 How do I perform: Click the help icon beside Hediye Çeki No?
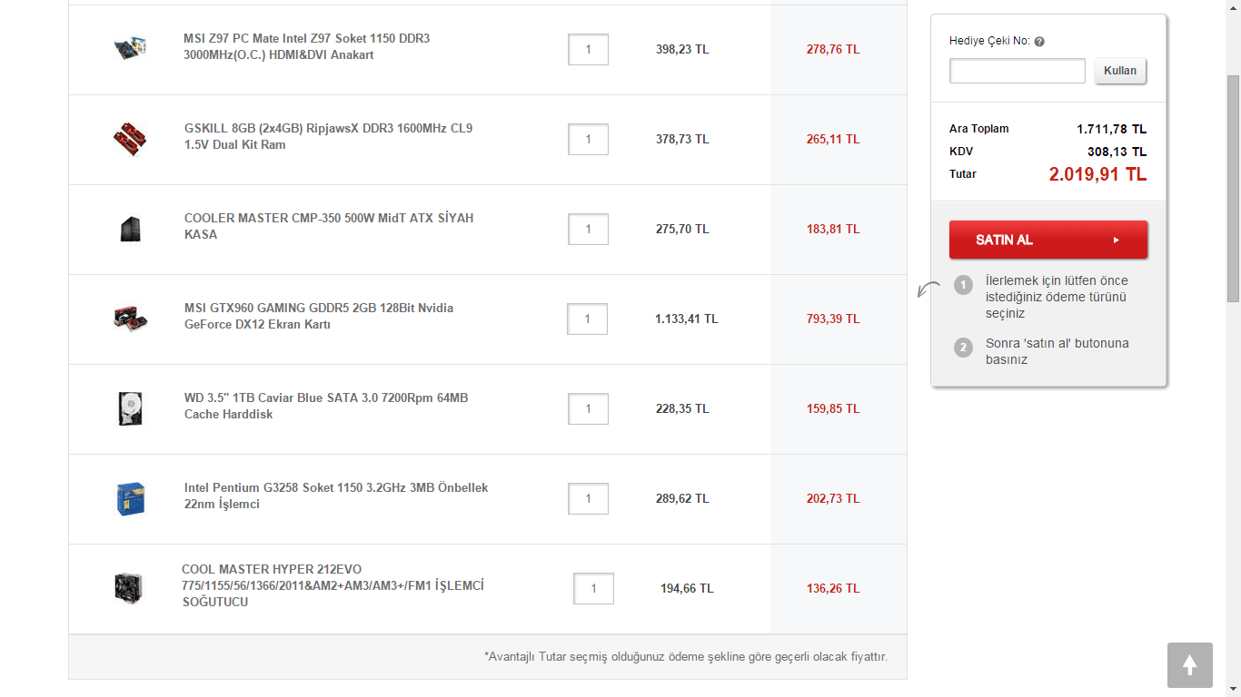tap(1039, 42)
